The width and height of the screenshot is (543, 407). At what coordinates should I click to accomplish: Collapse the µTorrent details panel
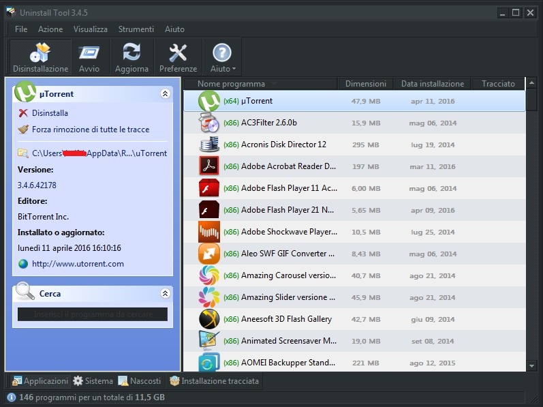click(165, 93)
